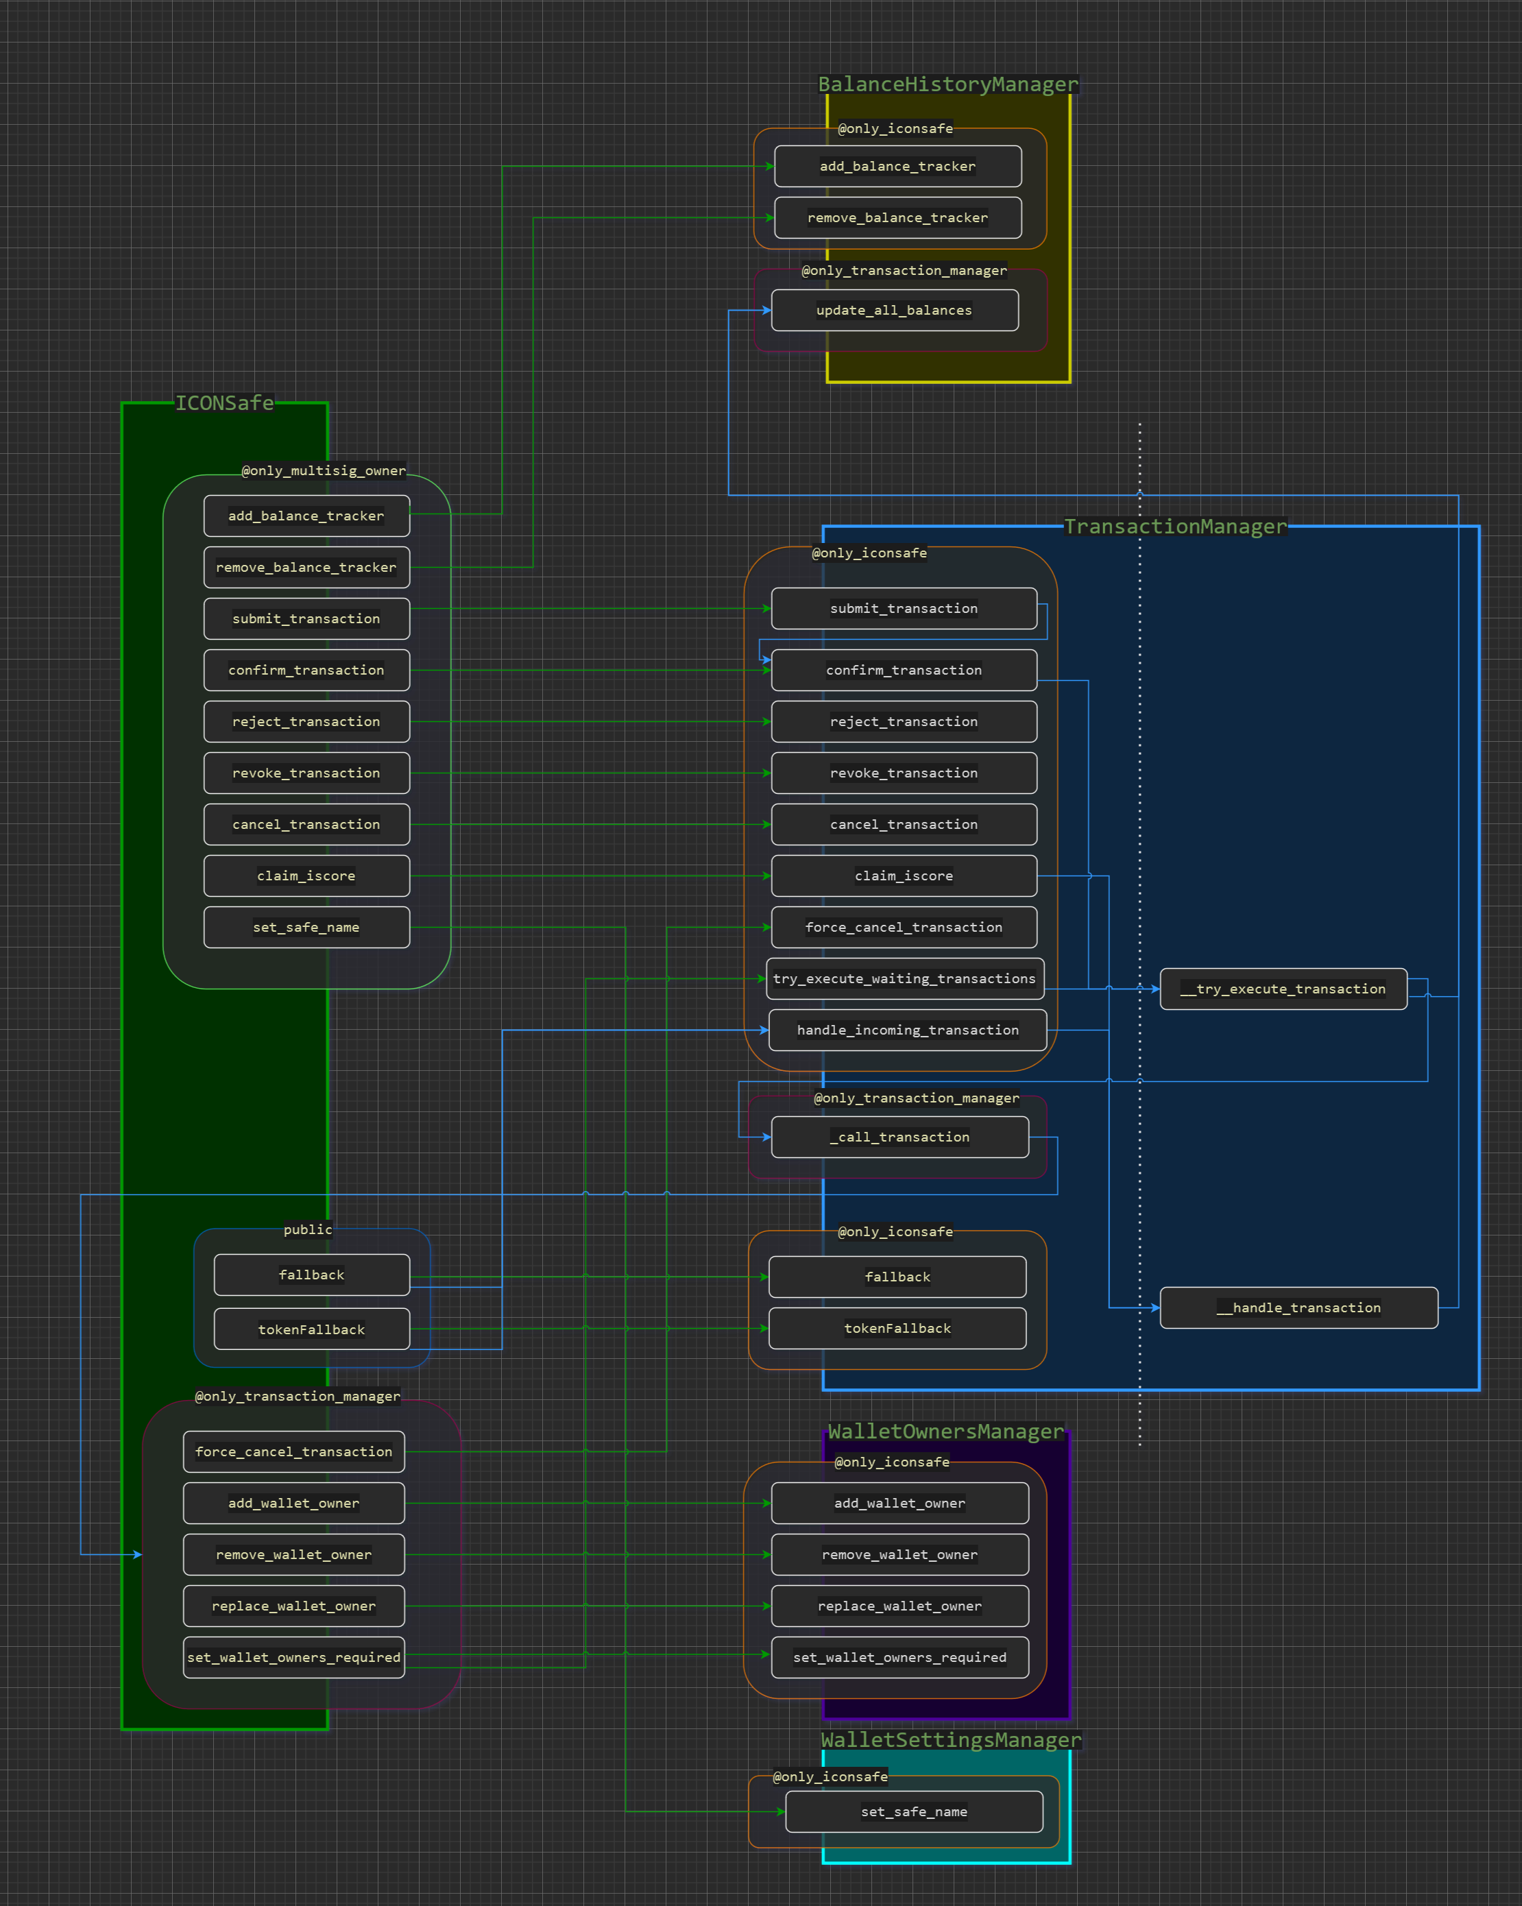
Task: Click @only_transaction_manager label above update_all_balances
Action: tap(904, 271)
